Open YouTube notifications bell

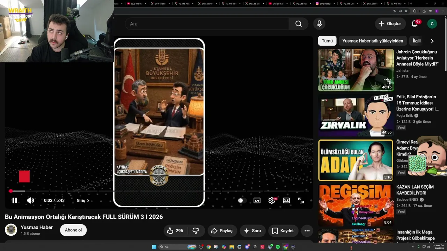pos(415,24)
